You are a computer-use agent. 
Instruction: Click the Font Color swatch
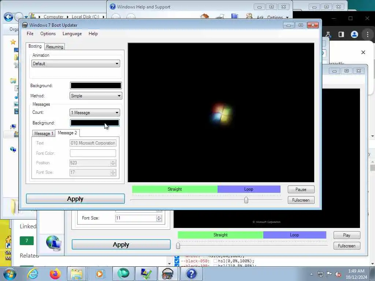point(93,153)
